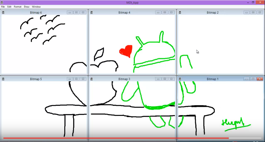Open the File menu

pos(3,7)
